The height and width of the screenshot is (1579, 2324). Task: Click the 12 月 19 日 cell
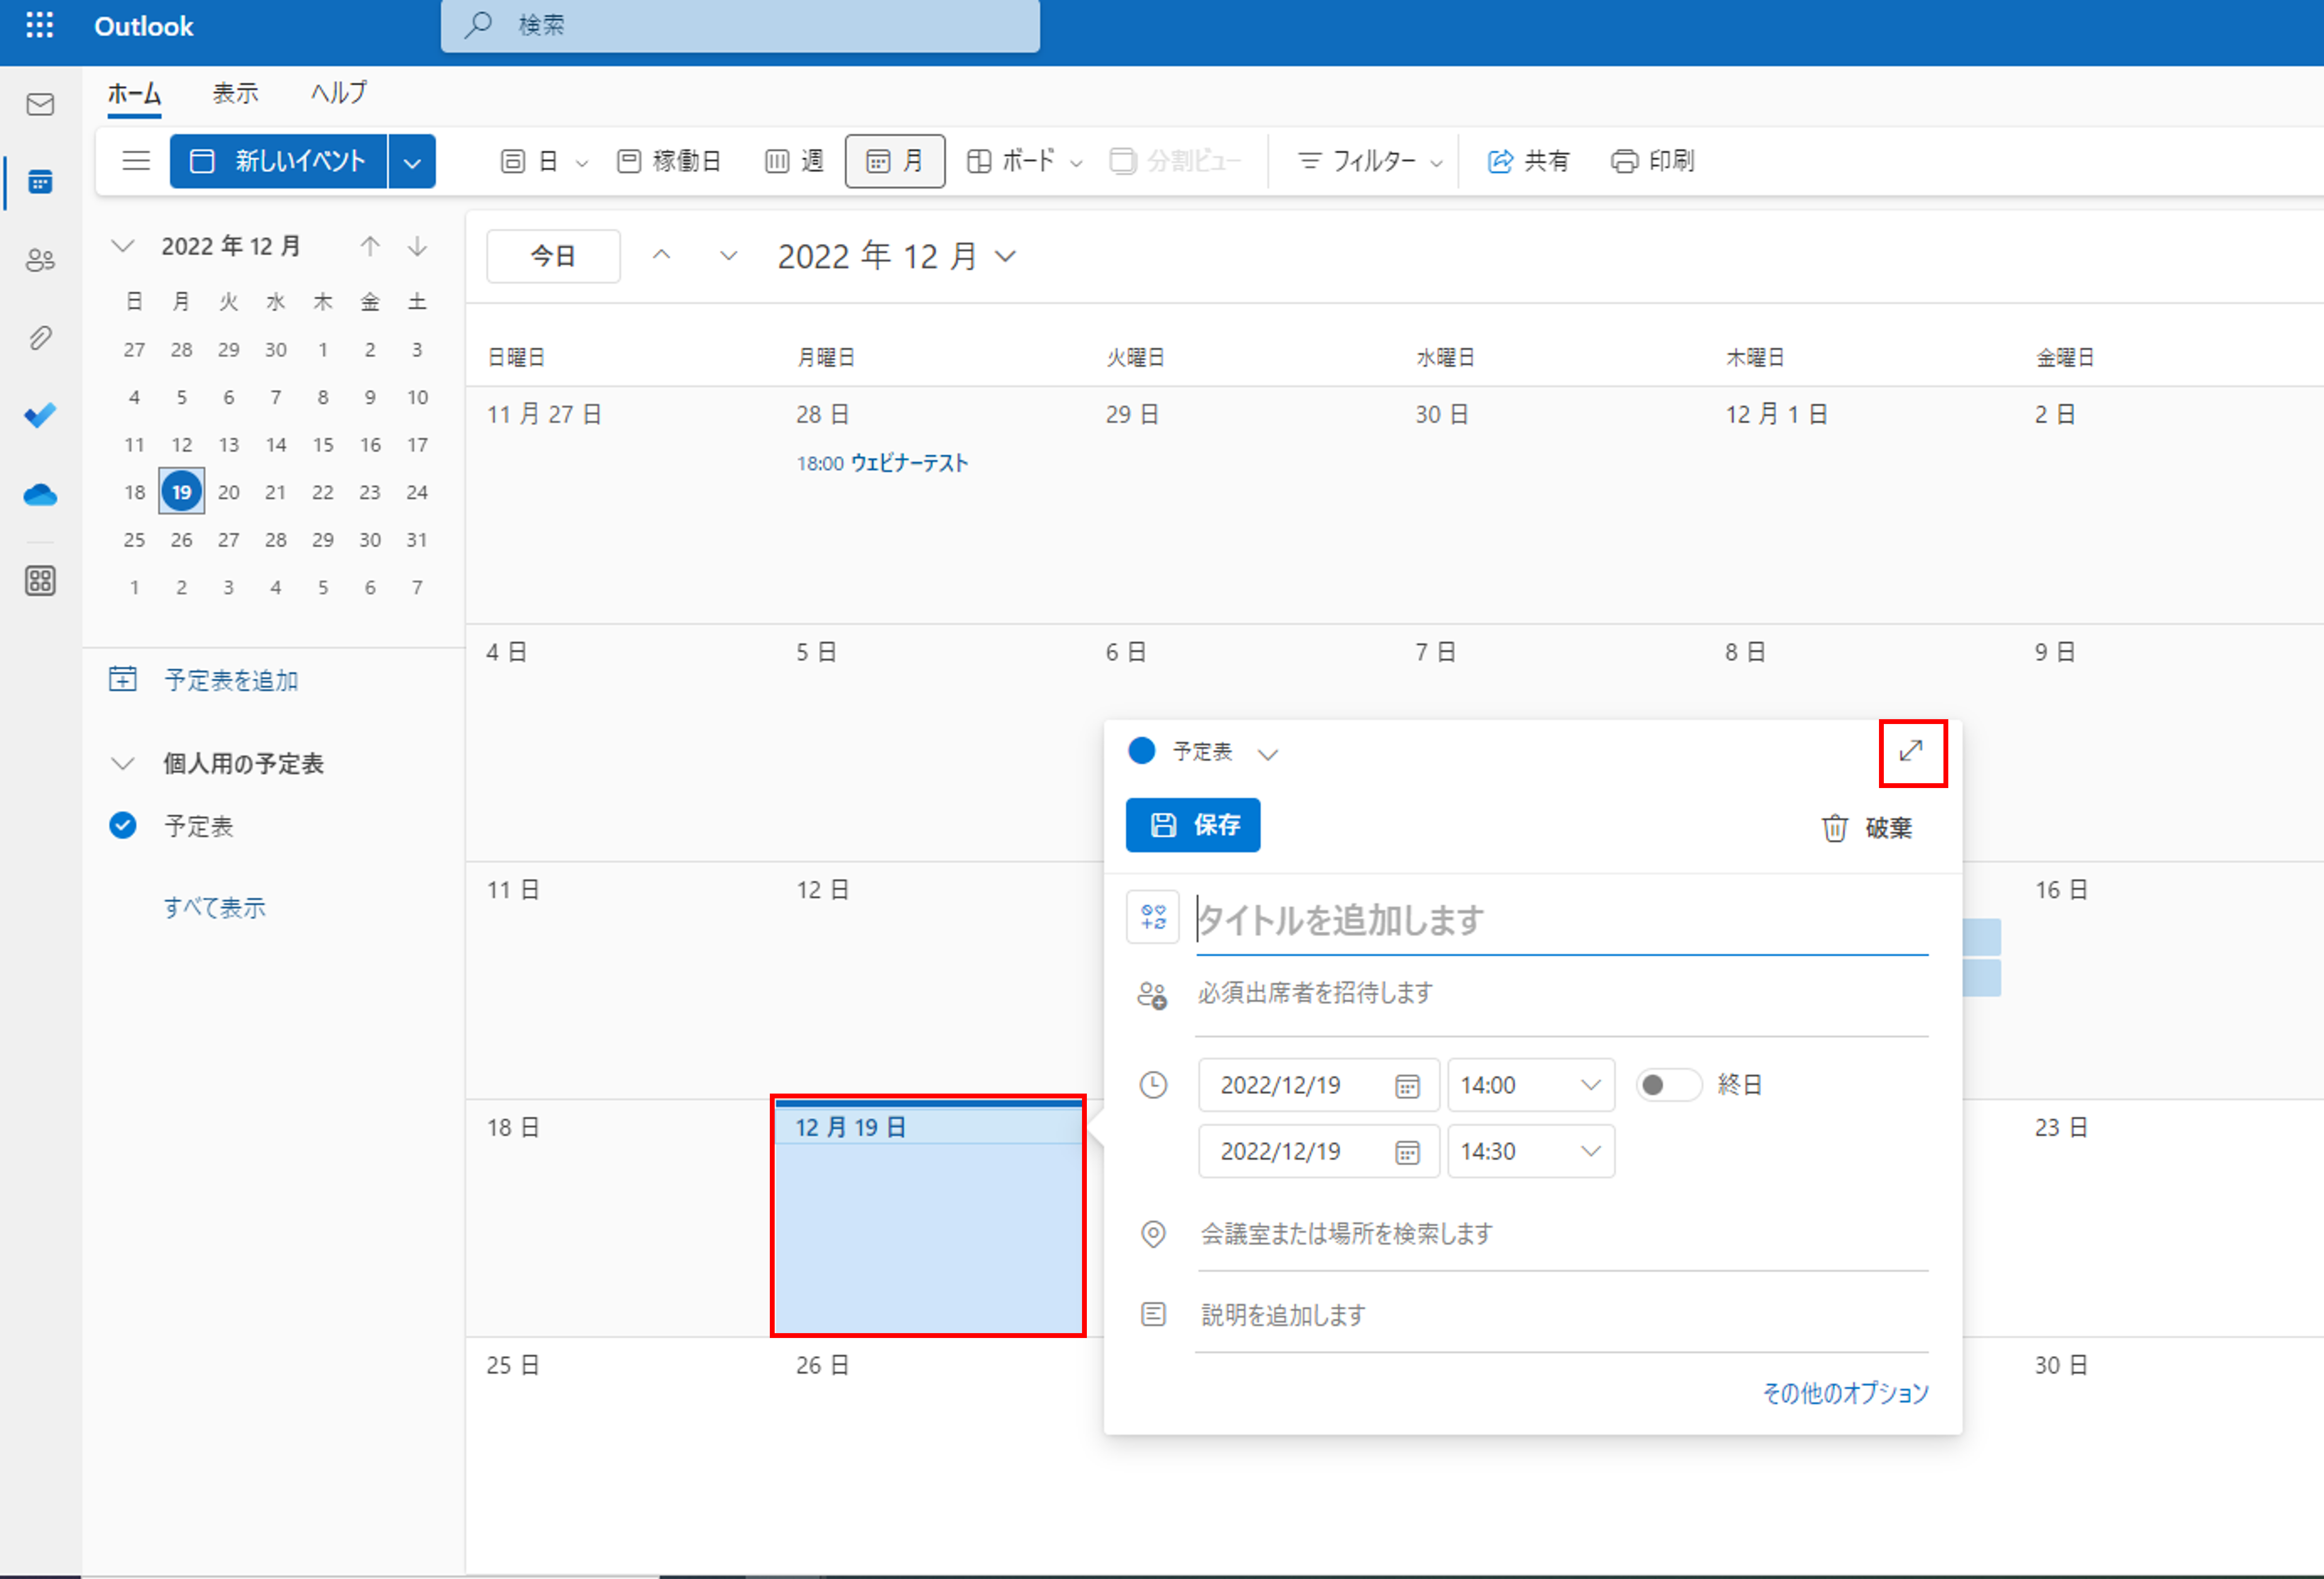click(x=928, y=1217)
